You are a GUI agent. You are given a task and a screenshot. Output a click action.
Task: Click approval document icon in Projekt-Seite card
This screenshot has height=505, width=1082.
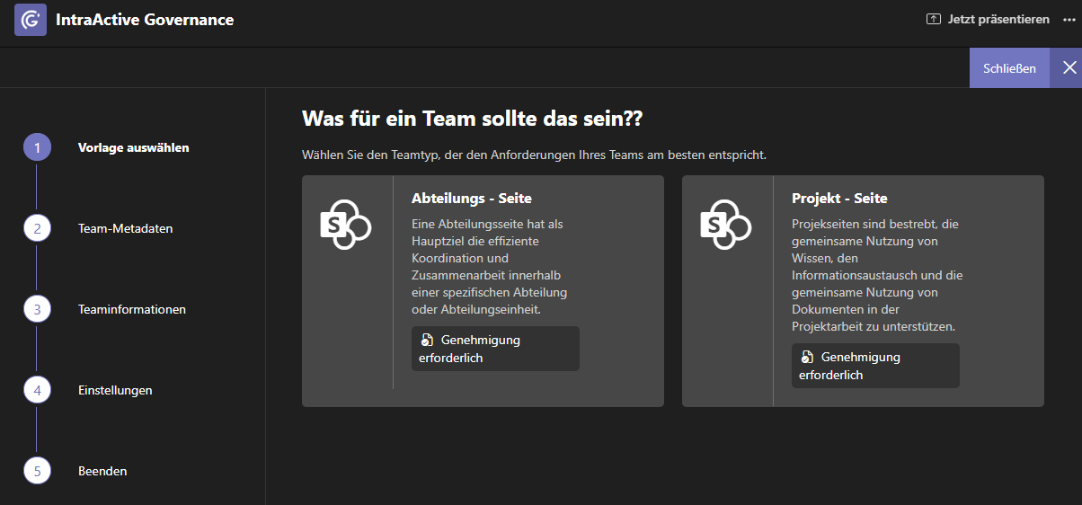[807, 358]
